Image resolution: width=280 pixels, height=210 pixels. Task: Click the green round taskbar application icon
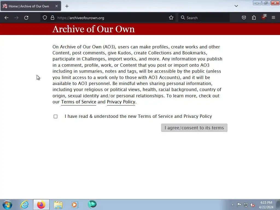coord(92,204)
